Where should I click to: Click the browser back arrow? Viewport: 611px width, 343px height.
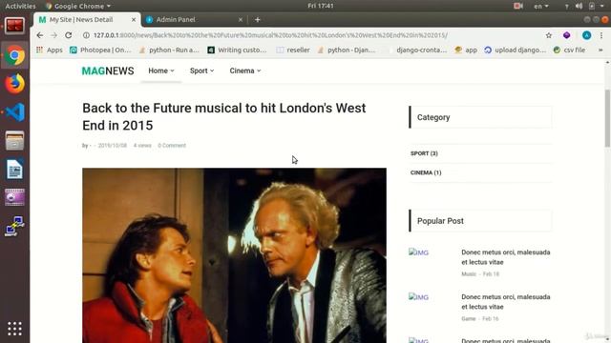point(40,35)
